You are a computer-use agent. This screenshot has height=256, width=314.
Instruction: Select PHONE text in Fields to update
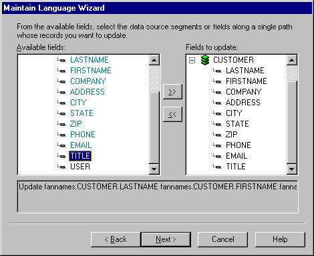click(x=239, y=145)
